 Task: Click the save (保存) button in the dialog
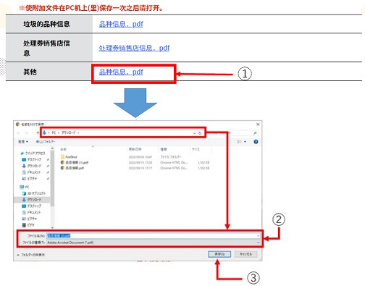[219, 254]
